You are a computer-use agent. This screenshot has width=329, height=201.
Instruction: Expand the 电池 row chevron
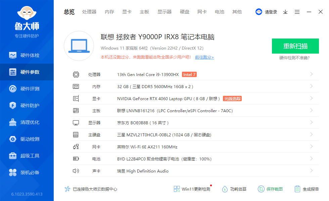(312, 158)
